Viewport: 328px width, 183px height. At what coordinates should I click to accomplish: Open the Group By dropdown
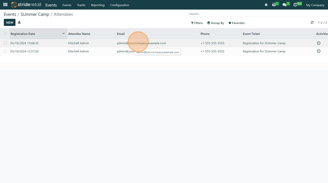(216, 23)
